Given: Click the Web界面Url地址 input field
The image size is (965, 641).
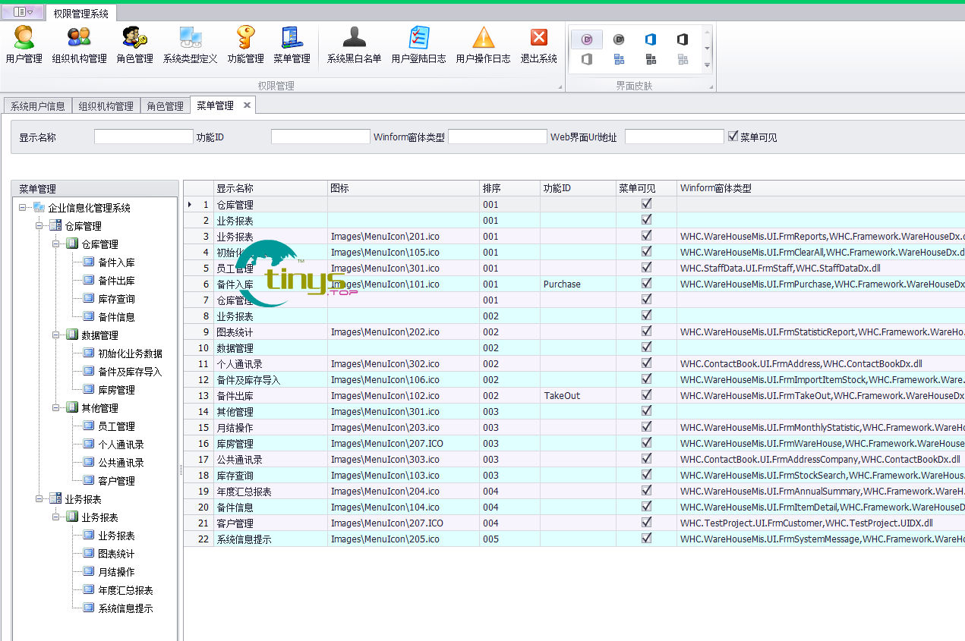Looking at the screenshot, I should (x=674, y=137).
